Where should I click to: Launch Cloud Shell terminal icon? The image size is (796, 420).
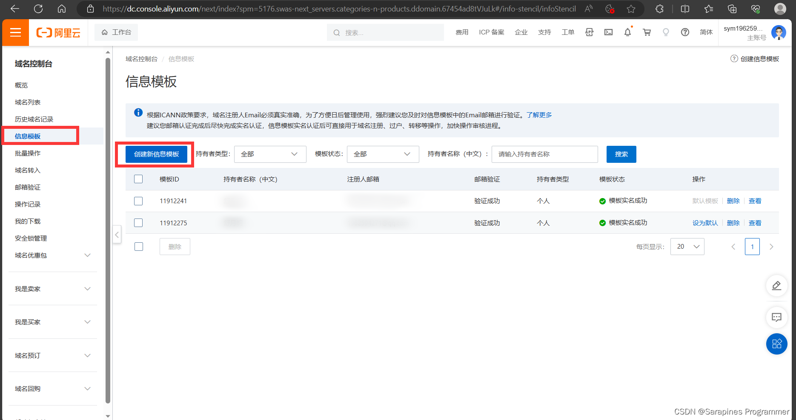[x=608, y=32]
